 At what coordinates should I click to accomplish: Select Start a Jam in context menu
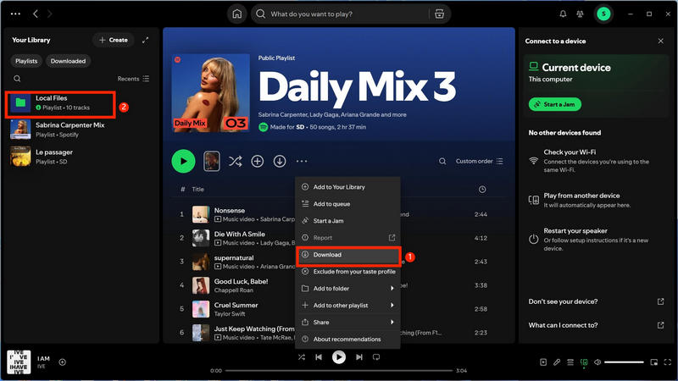[347, 221]
